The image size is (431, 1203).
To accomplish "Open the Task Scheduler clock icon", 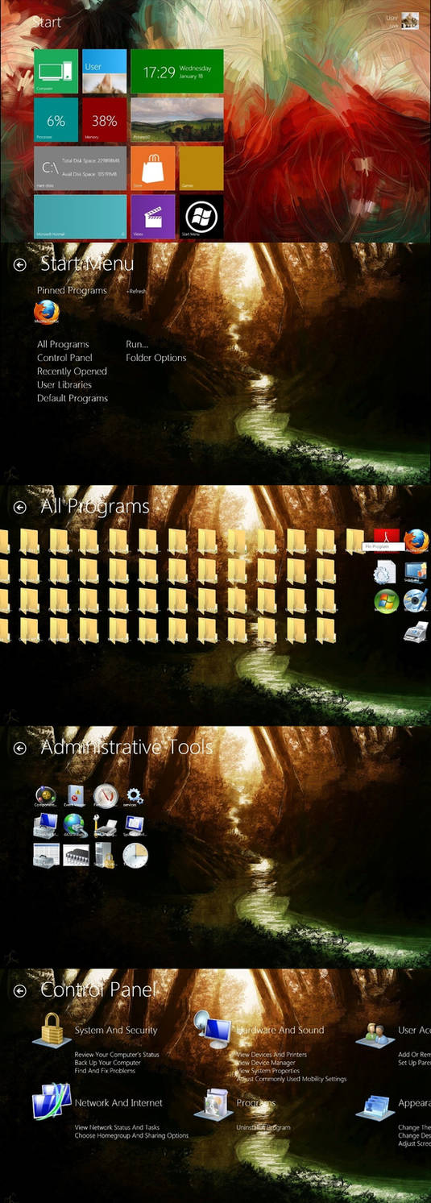I will pyautogui.click(x=135, y=856).
